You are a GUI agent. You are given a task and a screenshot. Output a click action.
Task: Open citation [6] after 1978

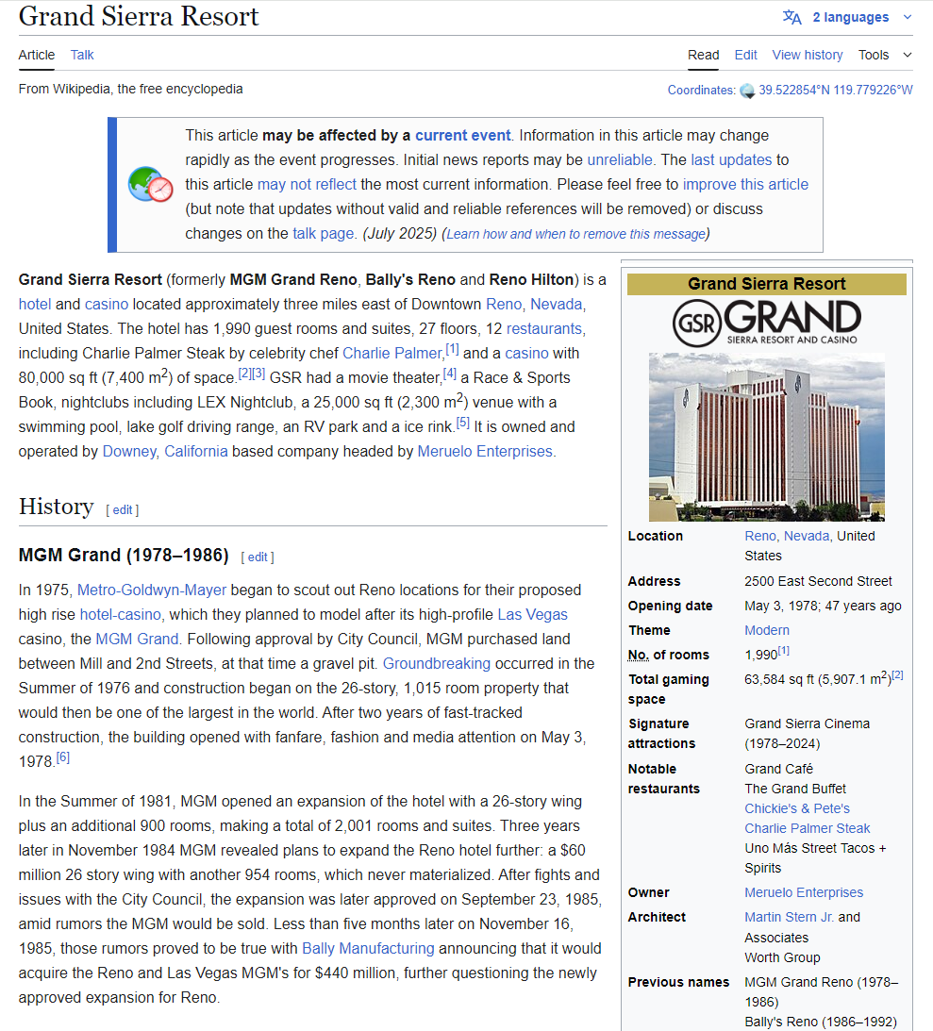[62, 757]
